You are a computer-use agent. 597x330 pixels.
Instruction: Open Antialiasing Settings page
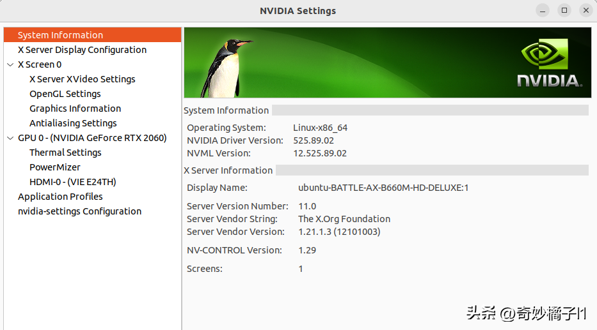73,123
